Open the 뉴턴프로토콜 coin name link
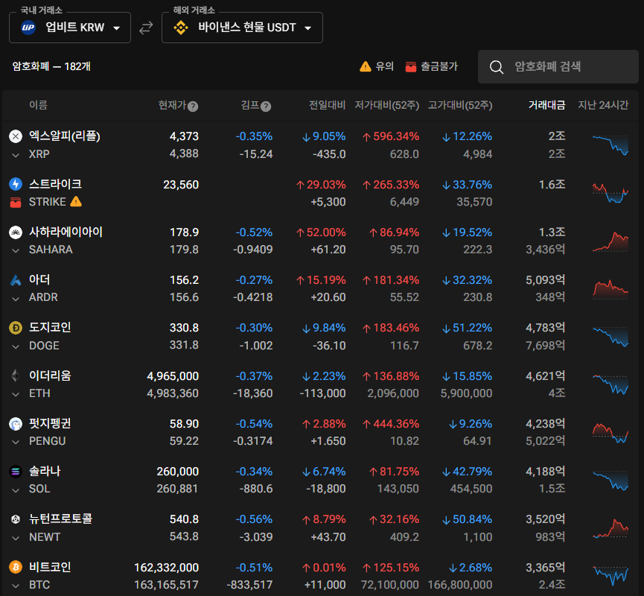This screenshot has height=596, width=644. pos(60,519)
